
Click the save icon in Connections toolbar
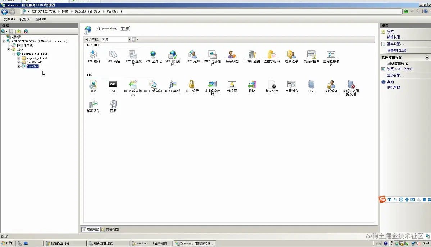coord(11,32)
